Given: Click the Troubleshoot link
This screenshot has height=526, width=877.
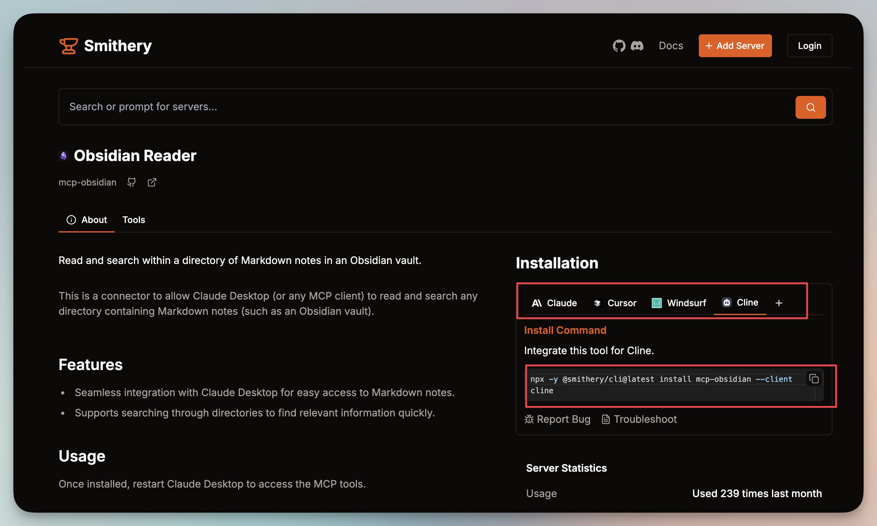Looking at the screenshot, I should click(640, 419).
